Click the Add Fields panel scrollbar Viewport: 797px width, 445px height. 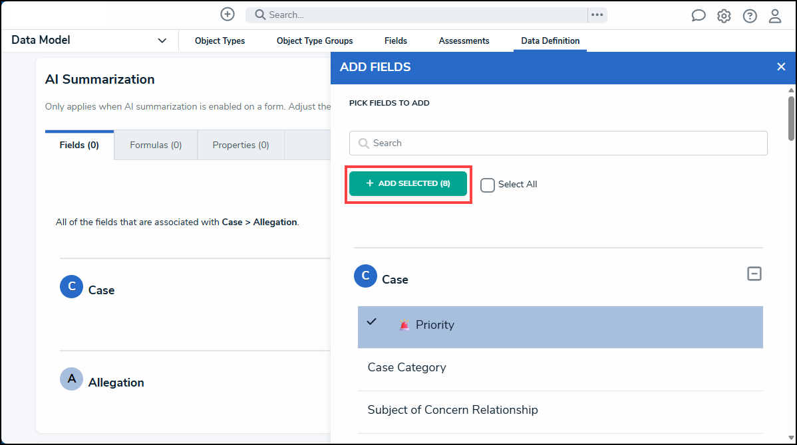[x=791, y=118]
